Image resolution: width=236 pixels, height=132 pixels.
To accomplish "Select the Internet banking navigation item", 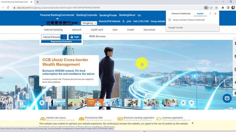I will click(53, 30).
